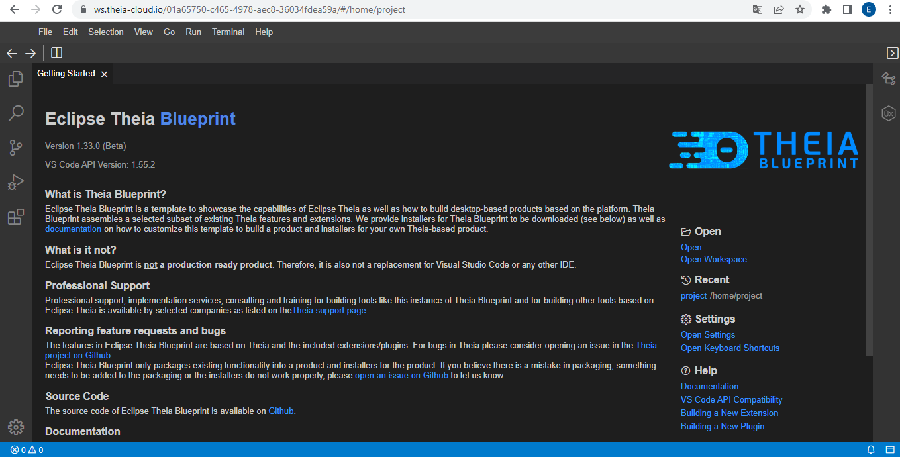Open the Edit menu
Image resolution: width=900 pixels, height=457 pixels.
coord(70,32)
